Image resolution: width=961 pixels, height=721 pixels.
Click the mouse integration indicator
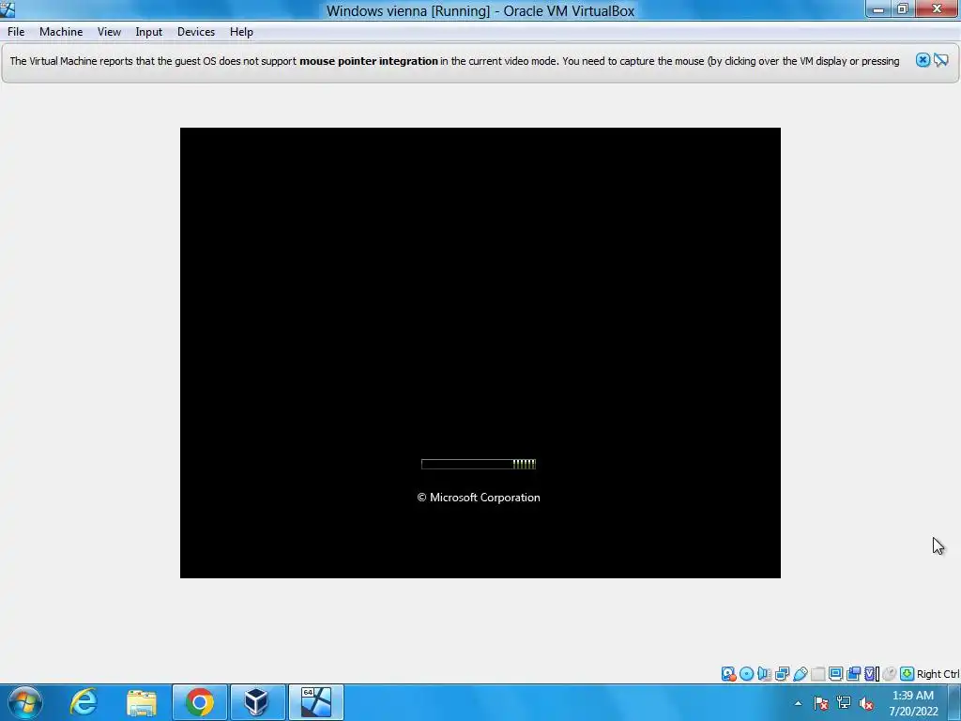pyautogui.click(x=890, y=674)
